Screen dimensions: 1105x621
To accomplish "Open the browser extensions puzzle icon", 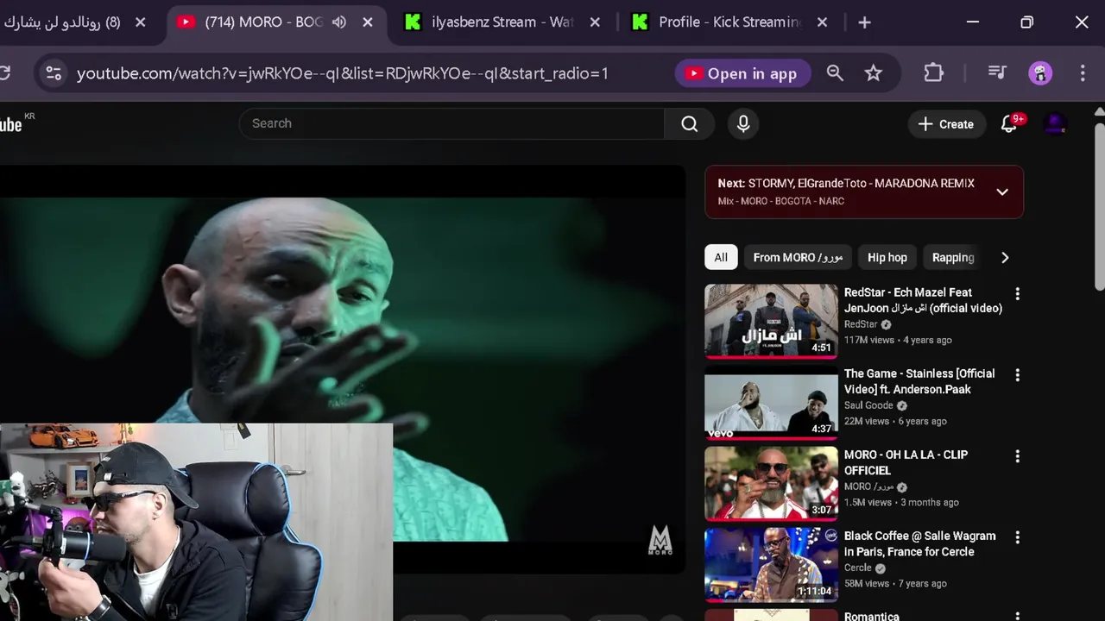I will [933, 73].
